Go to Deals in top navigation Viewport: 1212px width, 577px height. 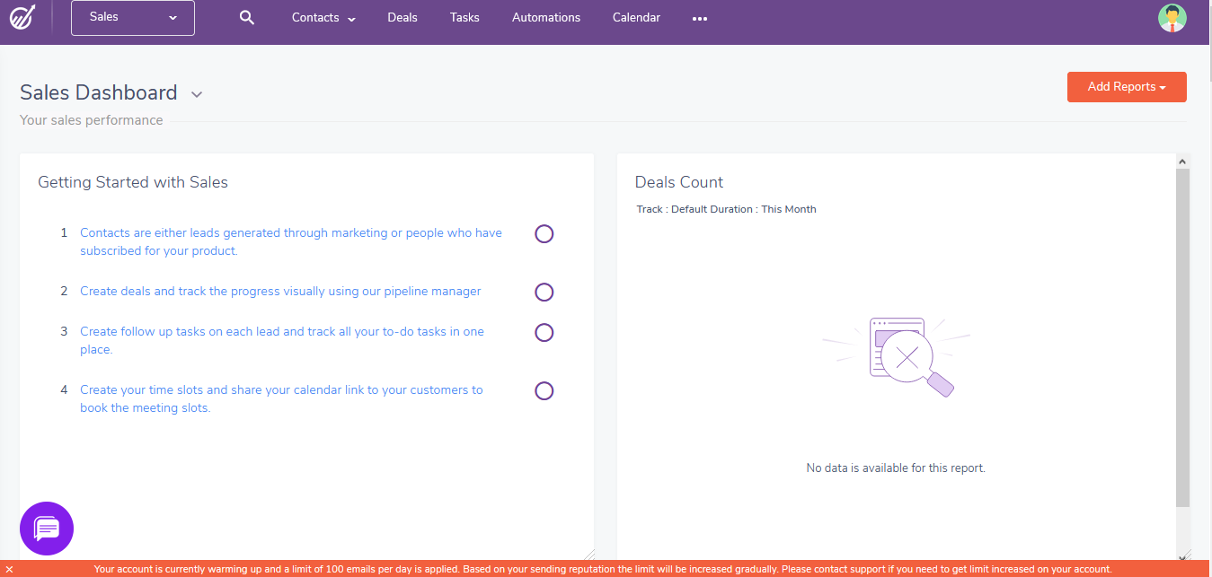click(403, 18)
